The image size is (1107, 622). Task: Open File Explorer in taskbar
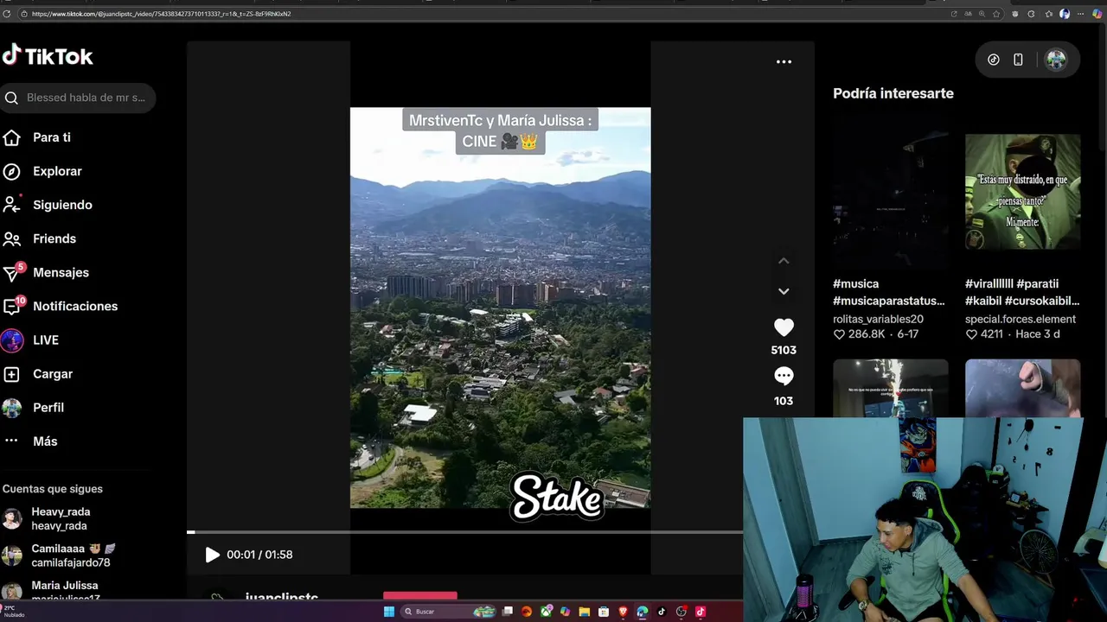(585, 612)
